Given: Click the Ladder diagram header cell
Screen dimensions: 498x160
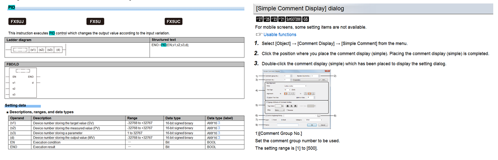Looking at the screenshot, I should [77, 40].
